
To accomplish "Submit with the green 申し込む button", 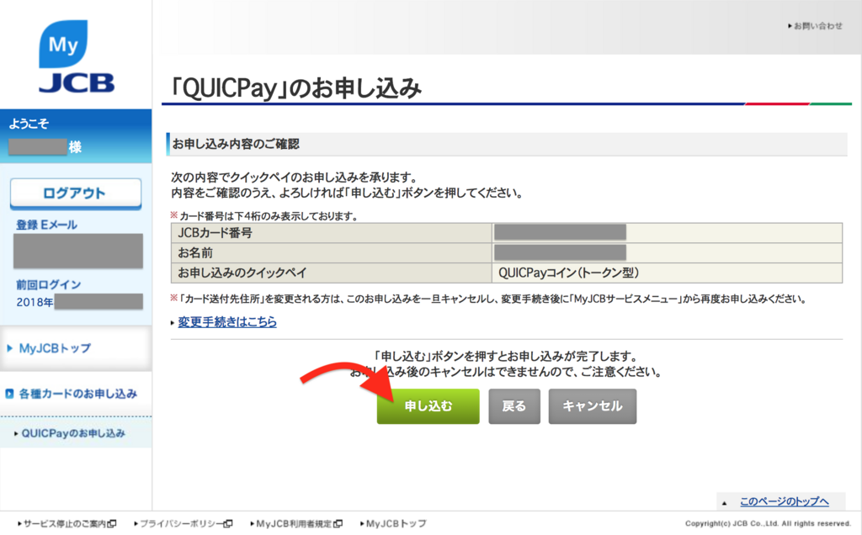I will click(x=428, y=406).
